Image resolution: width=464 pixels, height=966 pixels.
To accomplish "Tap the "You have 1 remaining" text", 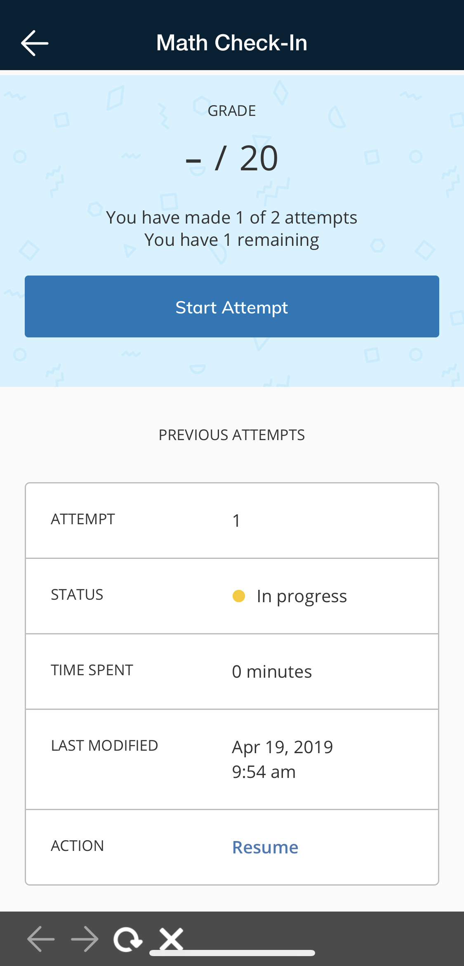I will (x=232, y=240).
